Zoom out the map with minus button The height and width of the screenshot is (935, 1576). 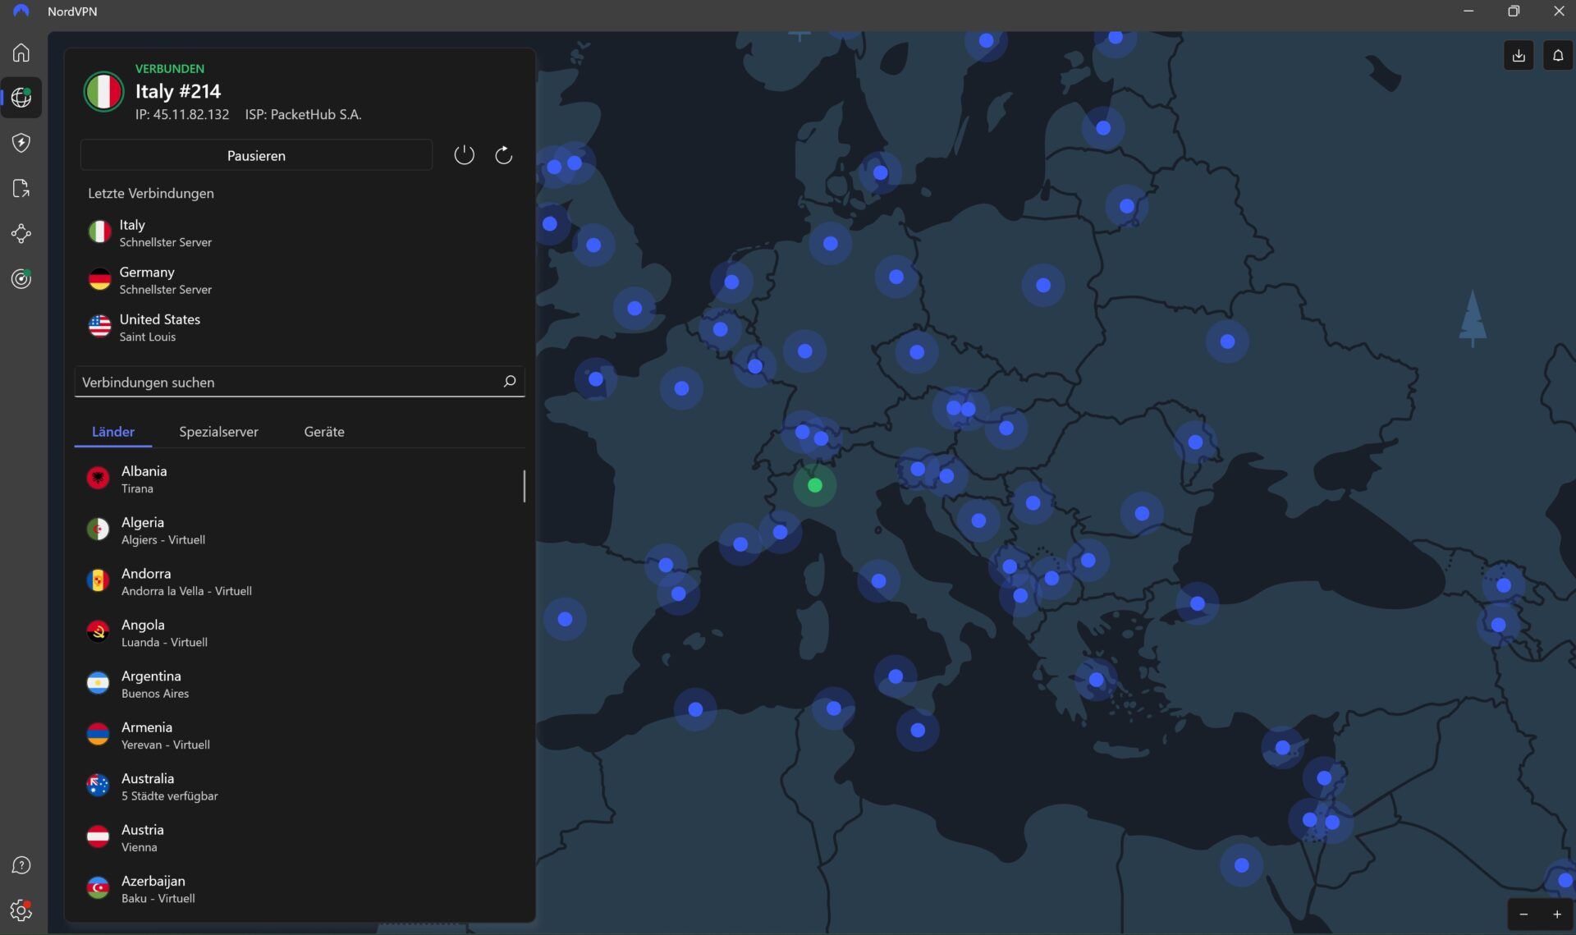pyautogui.click(x=1524, y=914)
